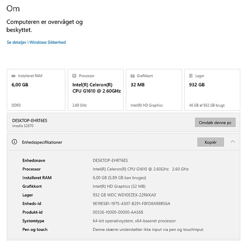242x241 pixels.
Task: Collapse the Enhedsspecifikationer section chevron
Action: [x=233, y=141]
